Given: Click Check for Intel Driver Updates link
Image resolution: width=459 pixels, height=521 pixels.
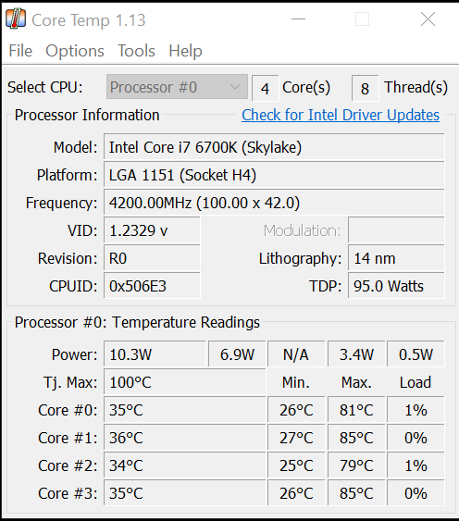Looking at the screenshot, I should tap(341, 116).
